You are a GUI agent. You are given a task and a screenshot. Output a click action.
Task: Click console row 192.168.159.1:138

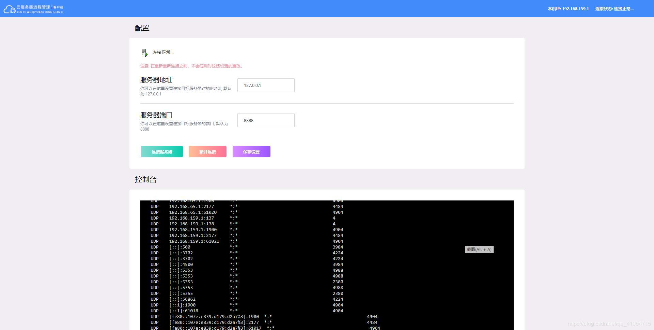tap(243, 224)
